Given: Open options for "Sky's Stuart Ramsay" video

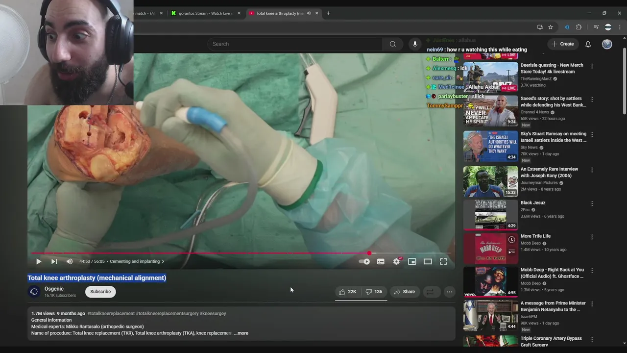Looking at the screenshot, I should (592, 134).
